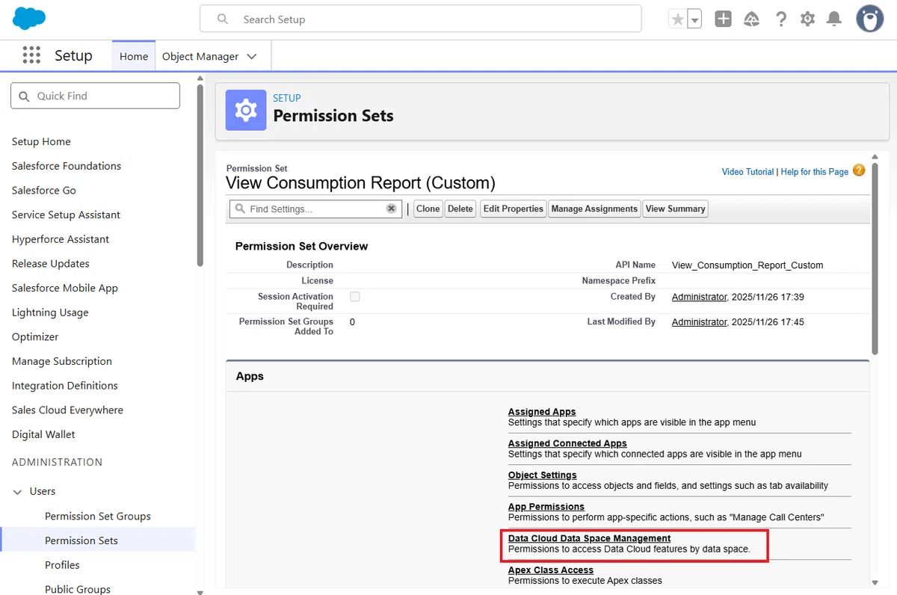Open Lightning Usage in sidebar
This screenshot has height=595, width=897.
pyautogui.click(x=50, y=312)
